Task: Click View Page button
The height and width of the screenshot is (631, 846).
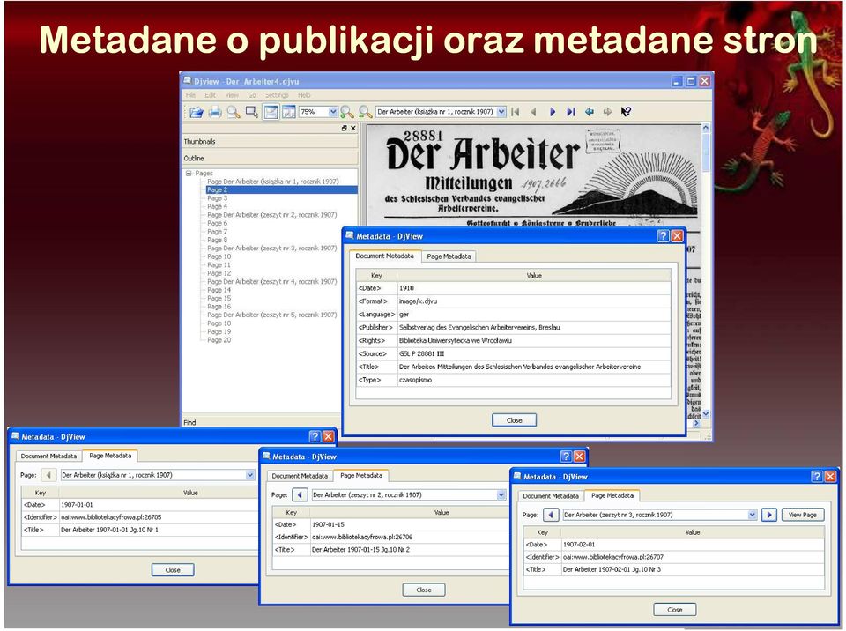Action: tap(802, 515)
